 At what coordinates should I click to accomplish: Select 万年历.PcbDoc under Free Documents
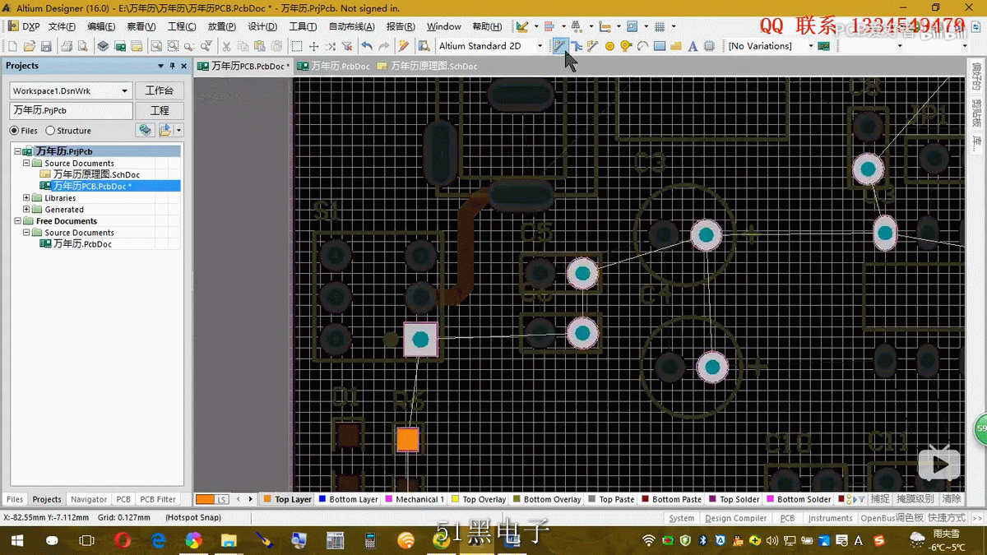coord(82,244)
